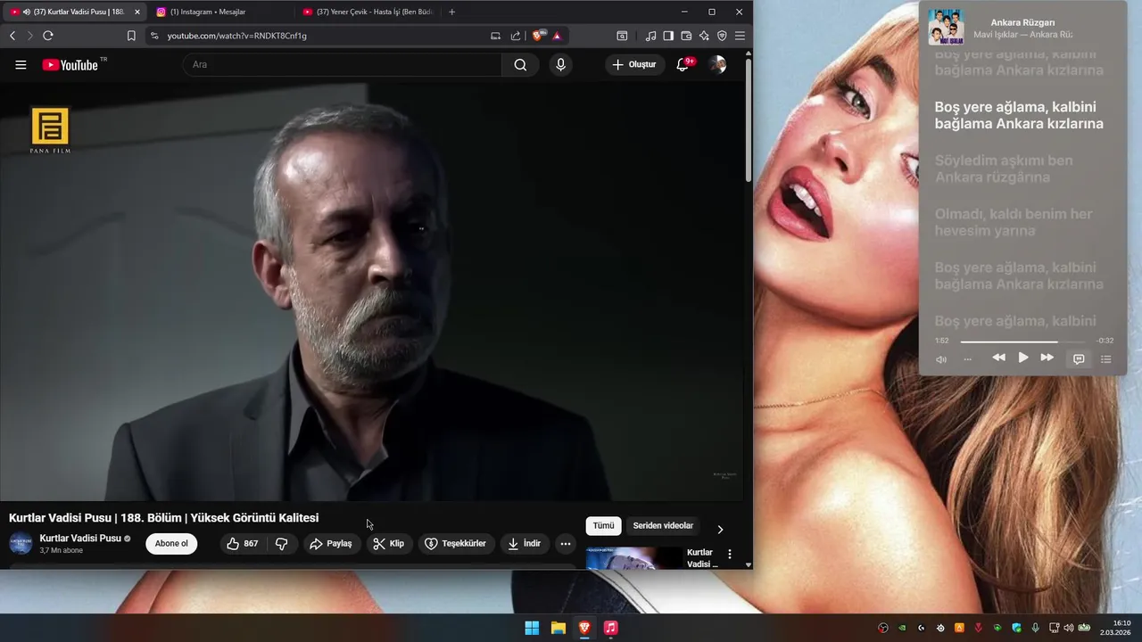Click the İndir download button
The image size is (1142, 642).
click(x=525, y=543)
